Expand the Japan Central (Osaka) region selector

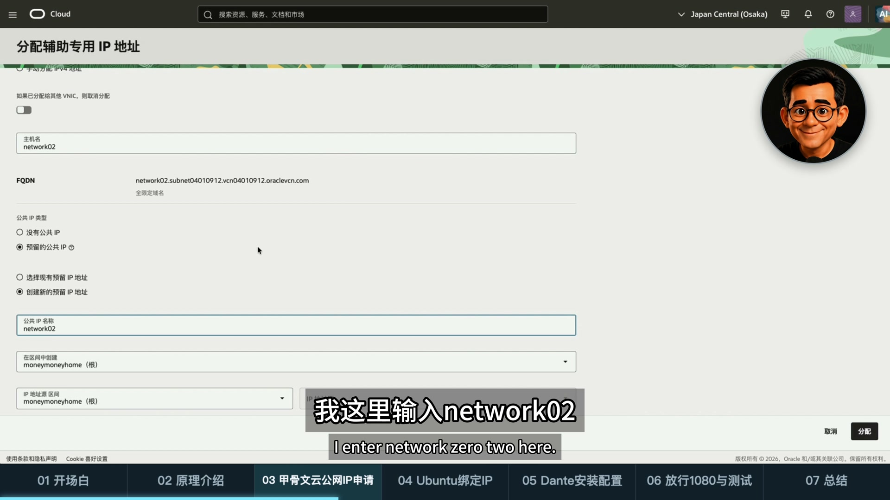(x=723, y=14)
